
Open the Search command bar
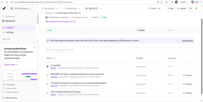154,9
